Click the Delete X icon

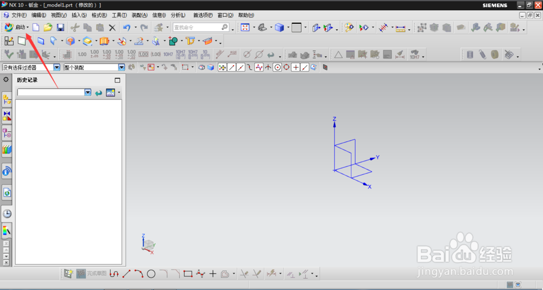click(112, 27)
